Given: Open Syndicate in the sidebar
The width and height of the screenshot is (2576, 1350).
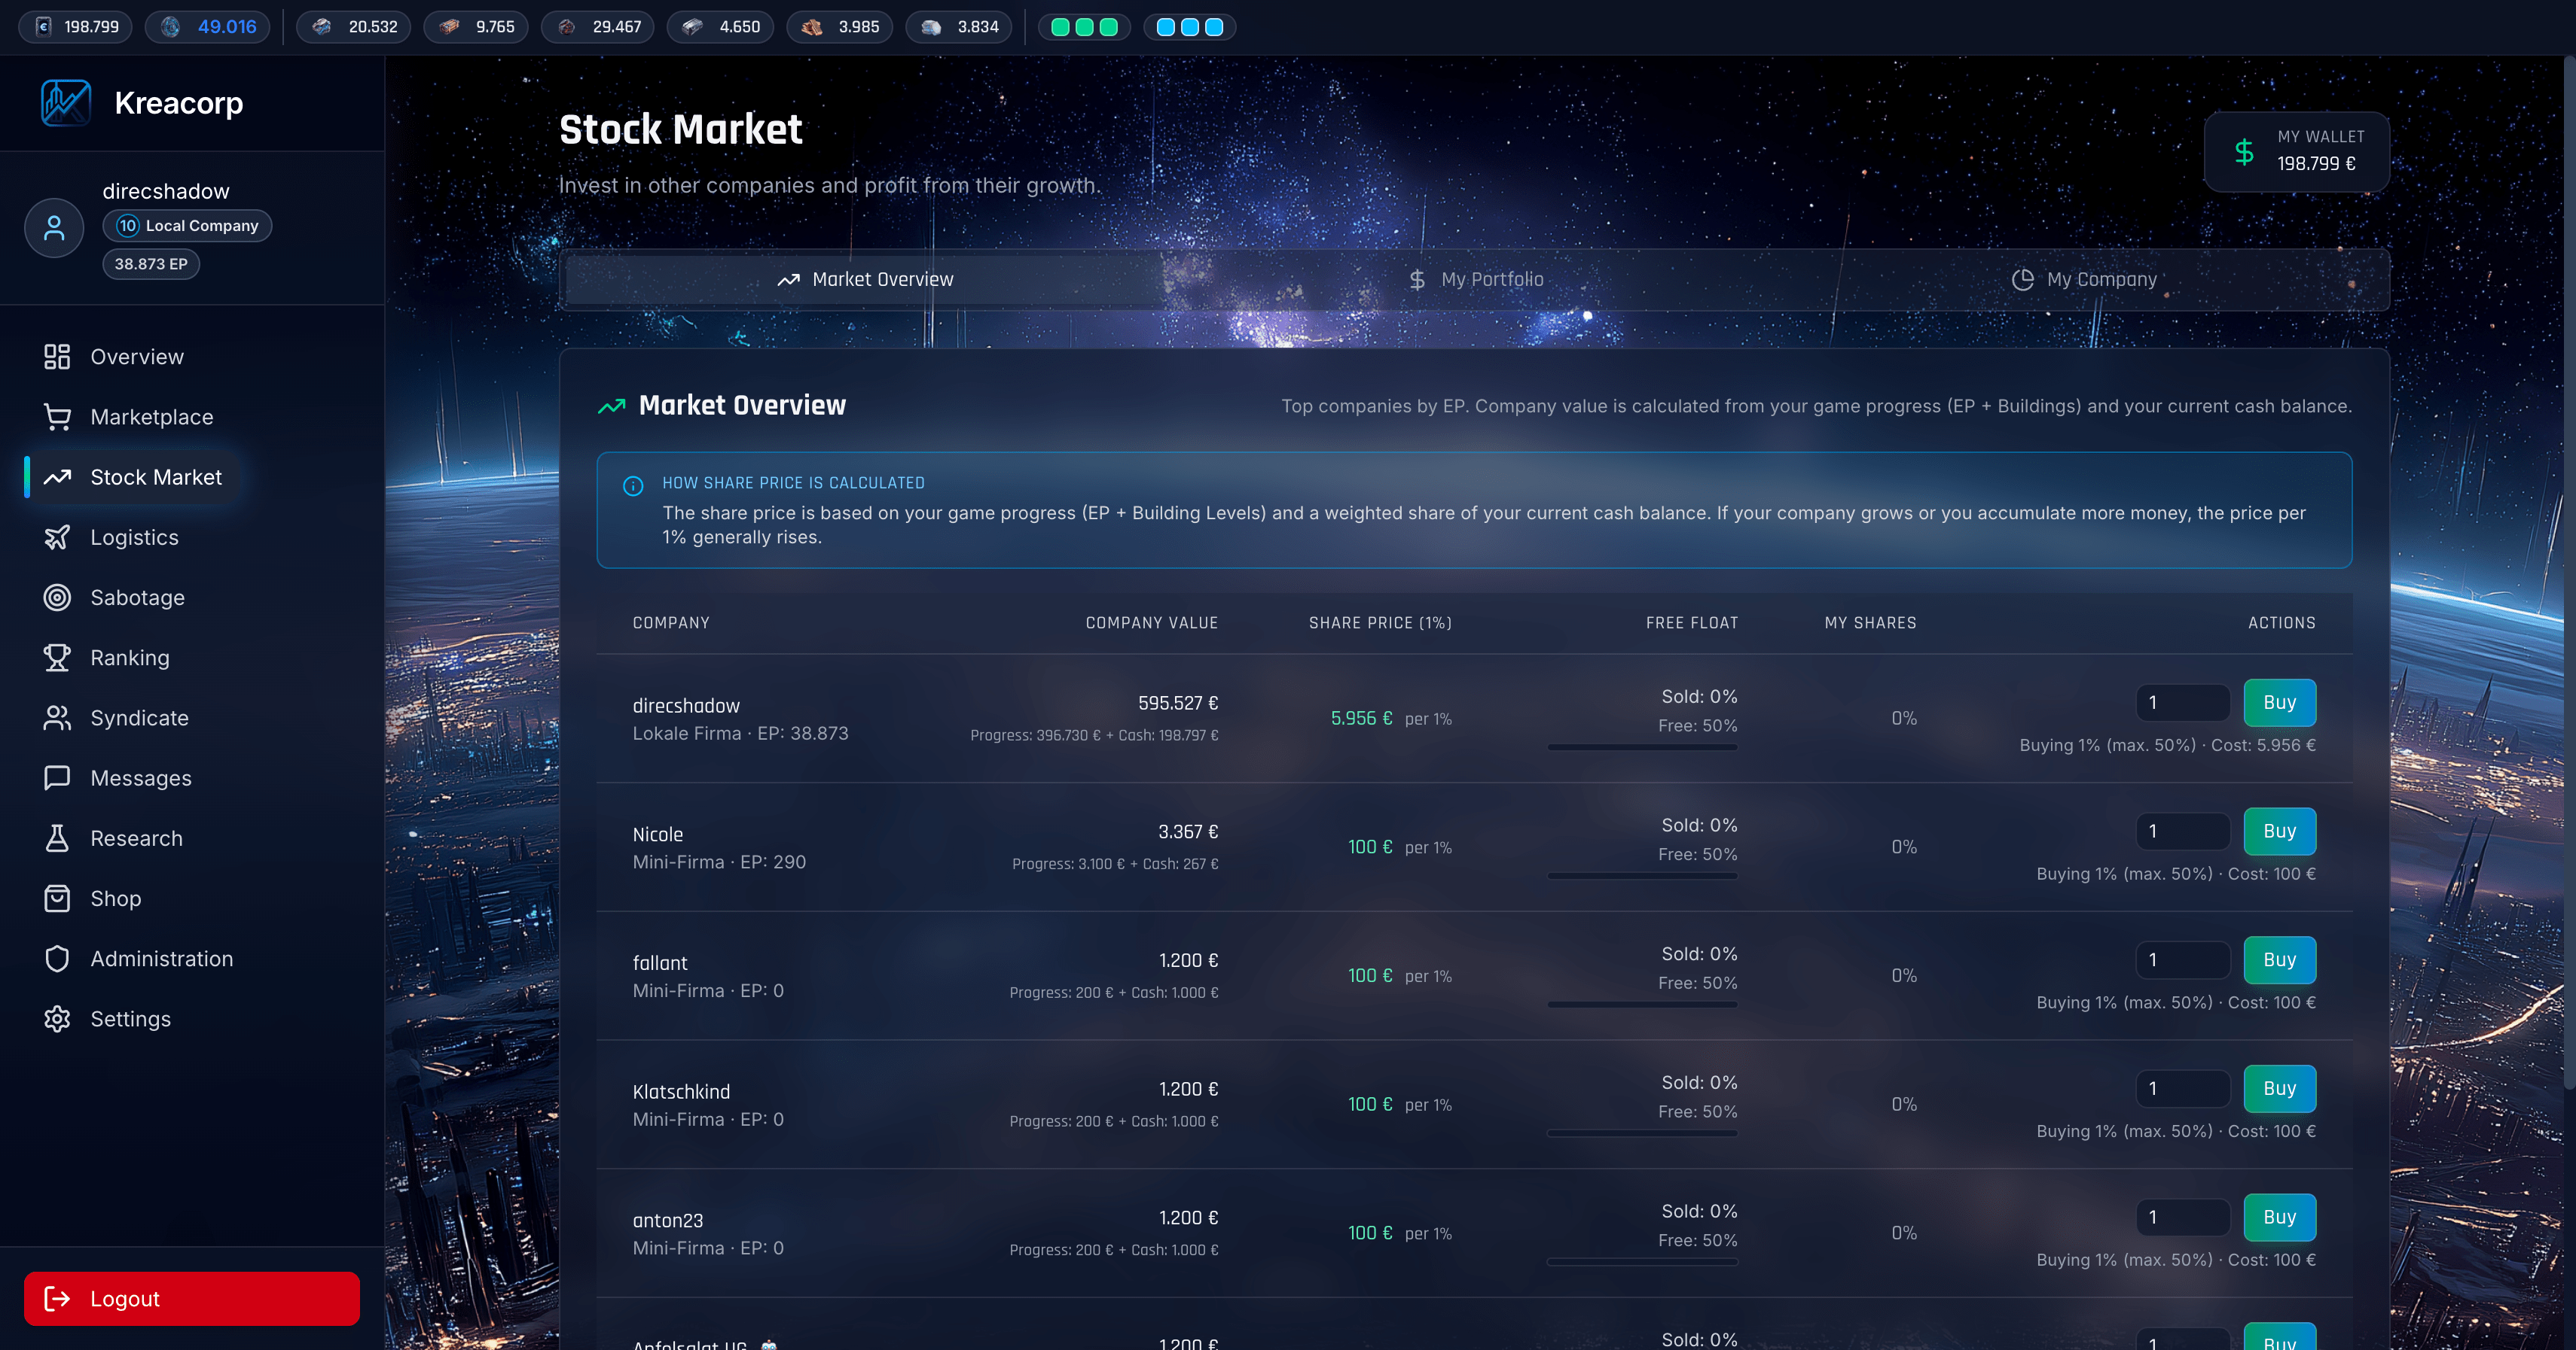Looking at the screenshot, I should coord(139,717).
